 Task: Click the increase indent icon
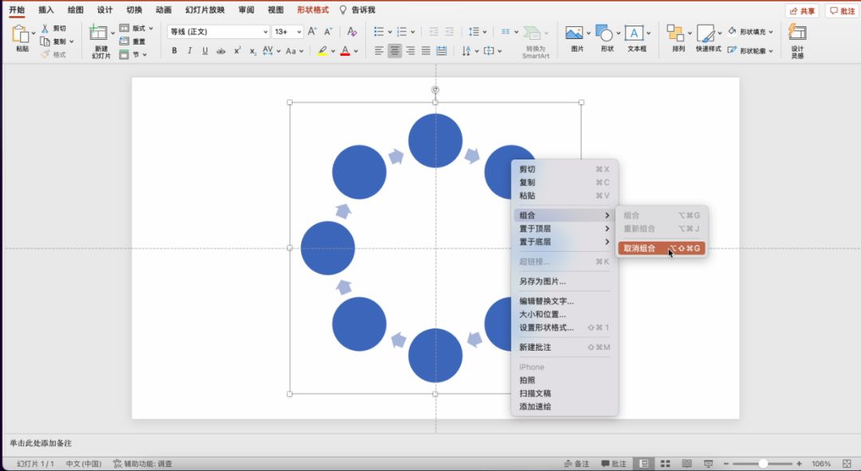(450, 32)
